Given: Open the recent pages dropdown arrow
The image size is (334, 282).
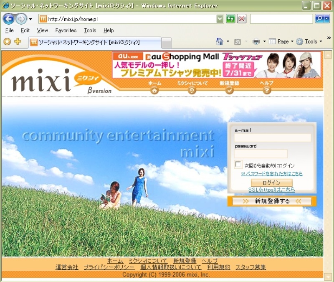Looking at the screenshot, I should point(30,19).
